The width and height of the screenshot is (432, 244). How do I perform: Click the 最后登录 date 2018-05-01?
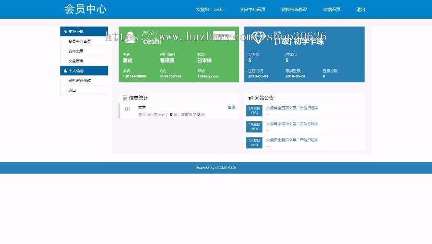pos(295,76)
